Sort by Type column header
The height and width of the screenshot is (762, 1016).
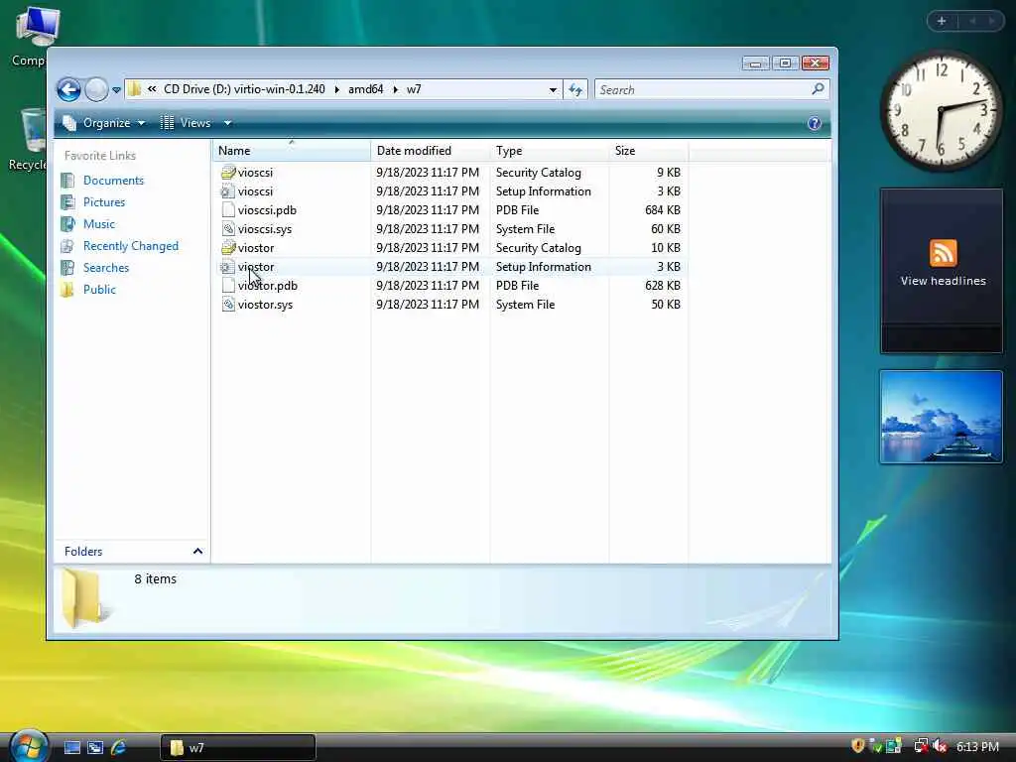pyautogui.click(x=550, y=151)
